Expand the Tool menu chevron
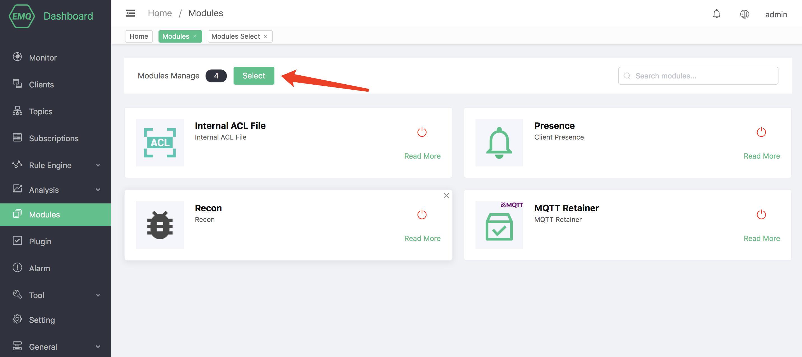 [98, 295]
